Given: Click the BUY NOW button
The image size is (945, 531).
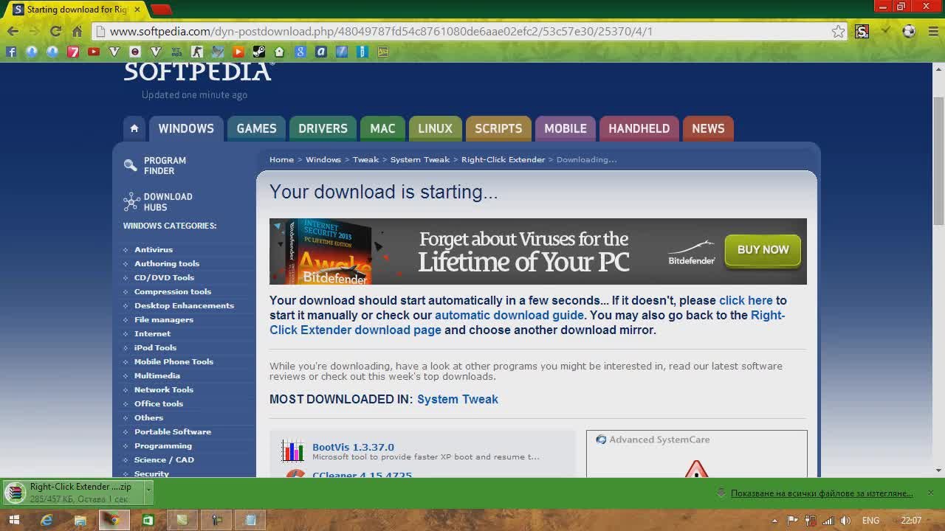Looking at the screenshot, I should tap(763, 250).
